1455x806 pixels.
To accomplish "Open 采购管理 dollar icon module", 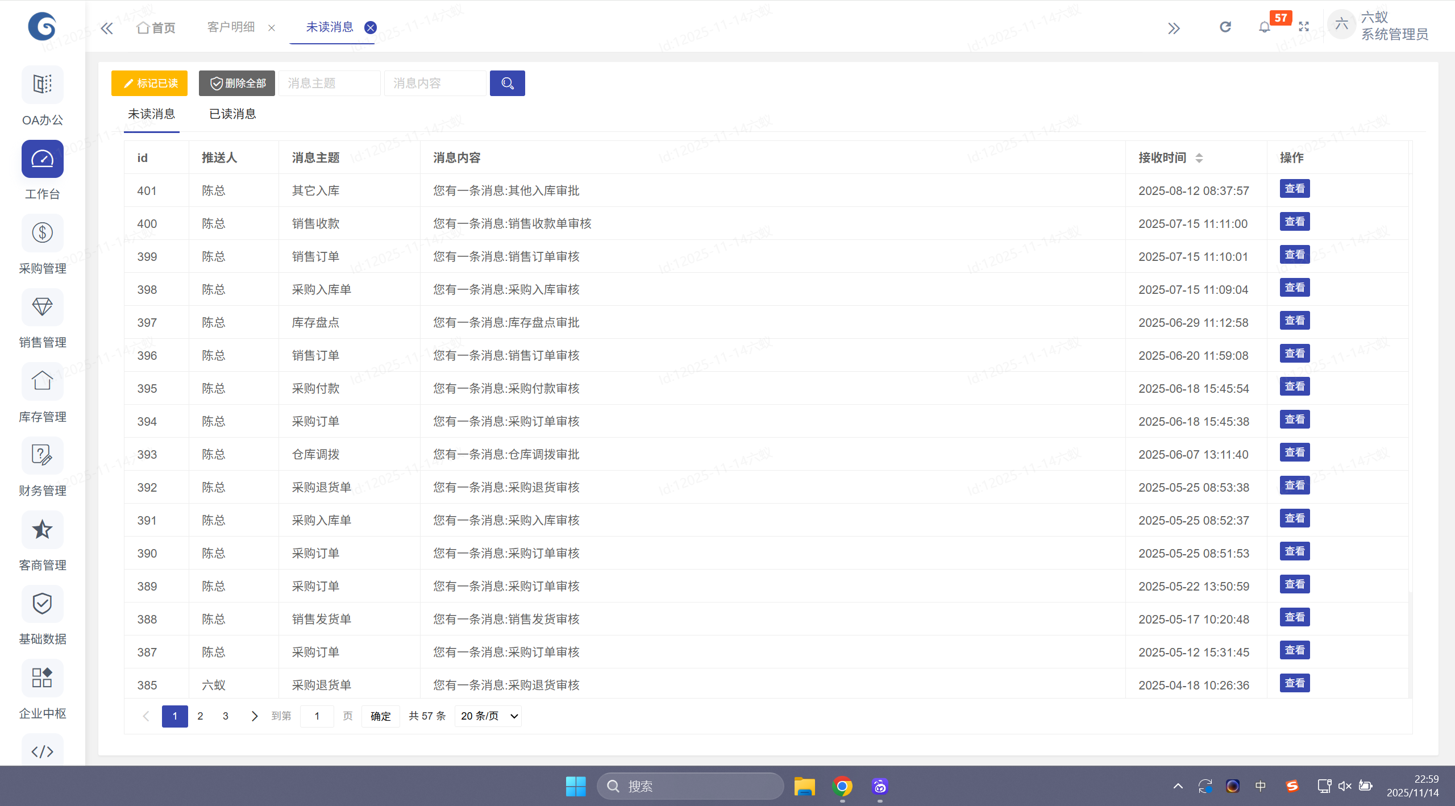I will point(43,233).
